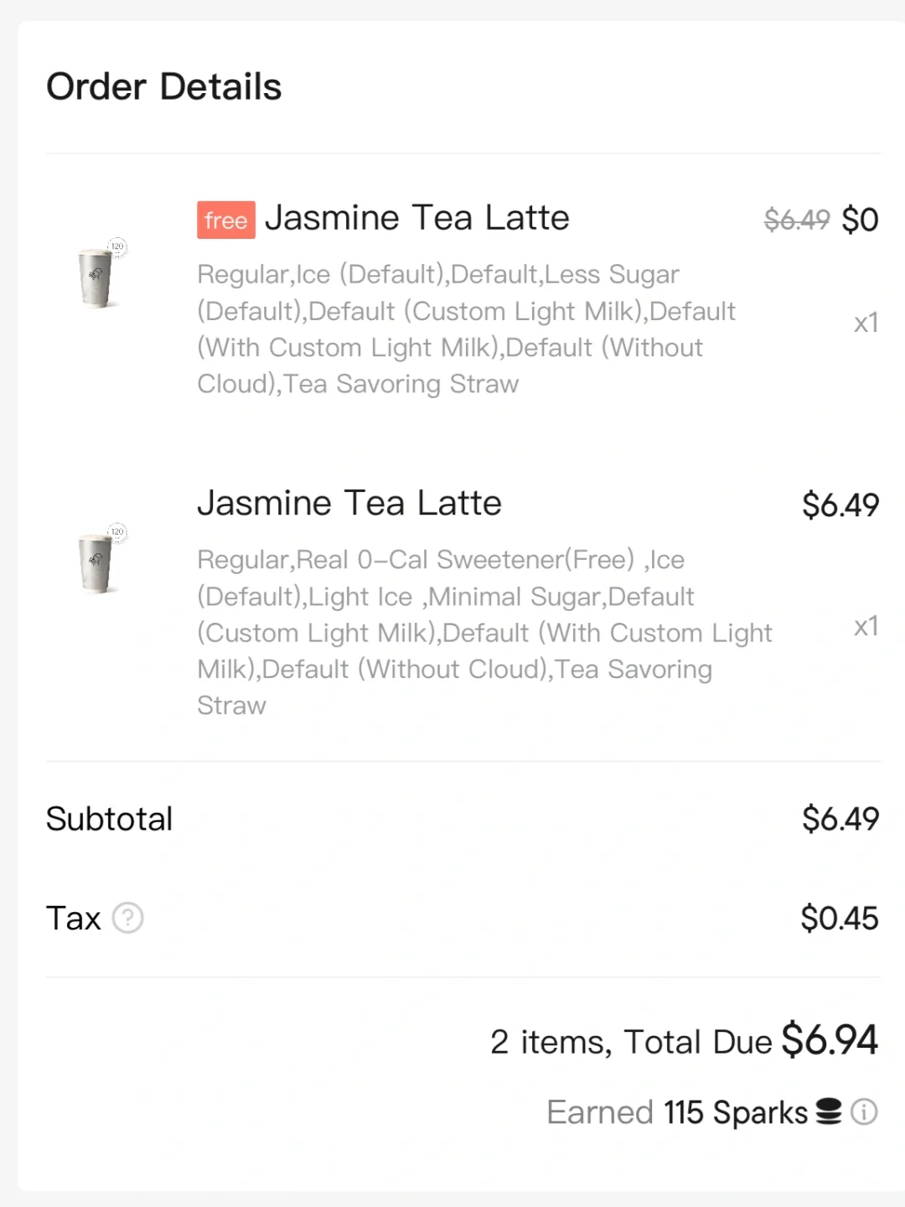Open the paid Jasmine Tea Latte cup thumbnail

(x=99, y=559)
